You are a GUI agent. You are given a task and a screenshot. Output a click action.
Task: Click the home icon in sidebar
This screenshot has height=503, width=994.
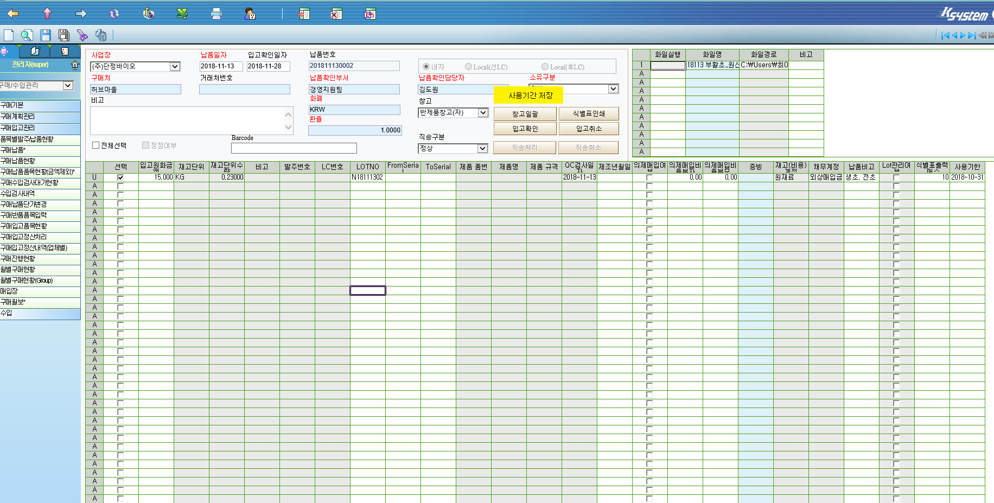tap(75, 65)
